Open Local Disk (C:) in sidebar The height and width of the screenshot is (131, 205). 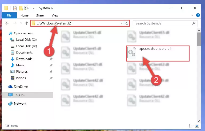pos(26,40)
